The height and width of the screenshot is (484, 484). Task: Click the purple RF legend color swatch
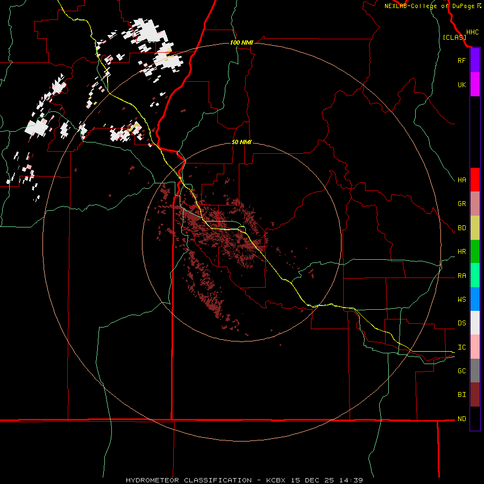475,60
